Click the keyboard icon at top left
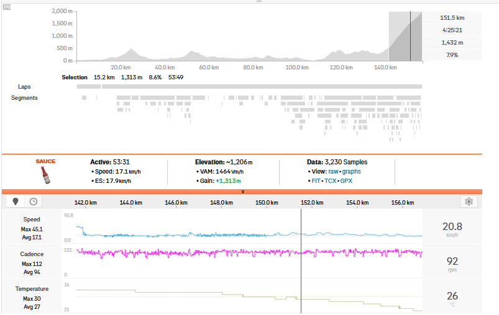This screenshot has width=499, height=315. 7,7
